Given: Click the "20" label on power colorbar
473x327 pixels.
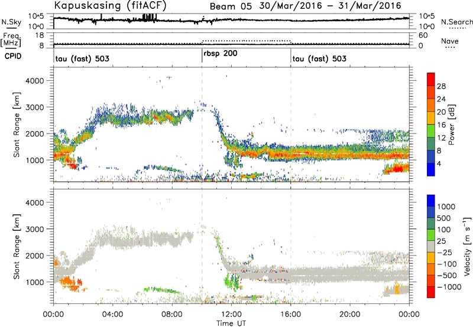Looking at the screenshot, I should pos(441,112).
